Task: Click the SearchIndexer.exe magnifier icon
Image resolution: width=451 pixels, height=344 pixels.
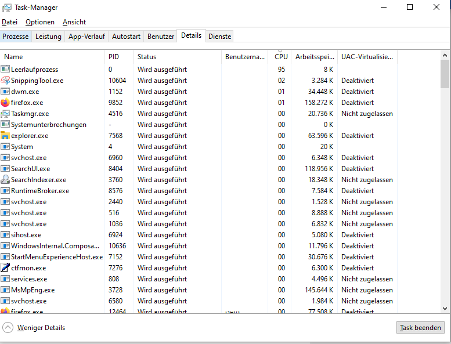Action: [x=5, y=180]
